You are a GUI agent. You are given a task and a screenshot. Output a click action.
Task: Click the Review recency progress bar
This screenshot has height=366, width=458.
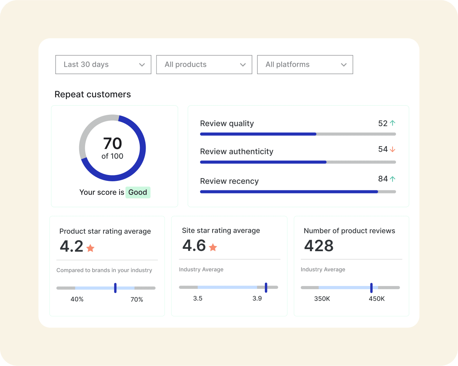(298, 192)
